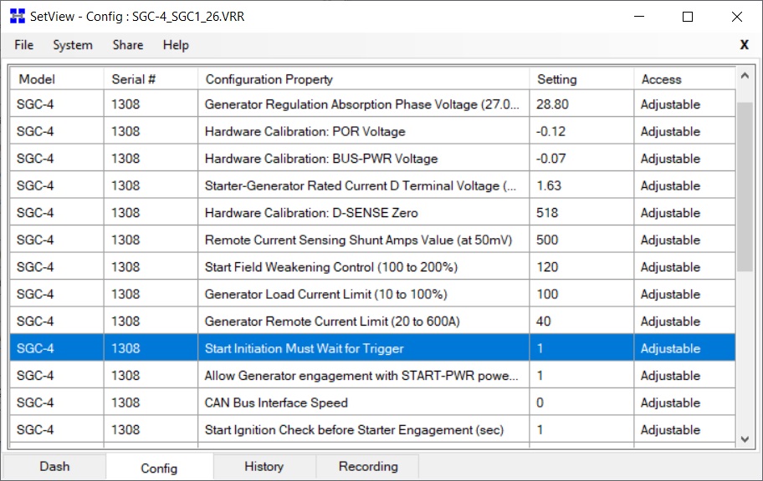Image resolution: width=763 pixels, height=481 pixels.
Task: Switch to the Recording tab
Action: [368, 467]
